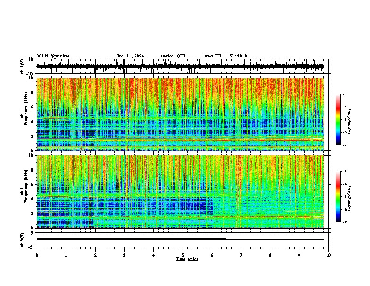Image resolution: width=370 pixels, height=286 pixels.
Task: Click the "-7" label on ch.2 color scale
Action: point(345,222)
